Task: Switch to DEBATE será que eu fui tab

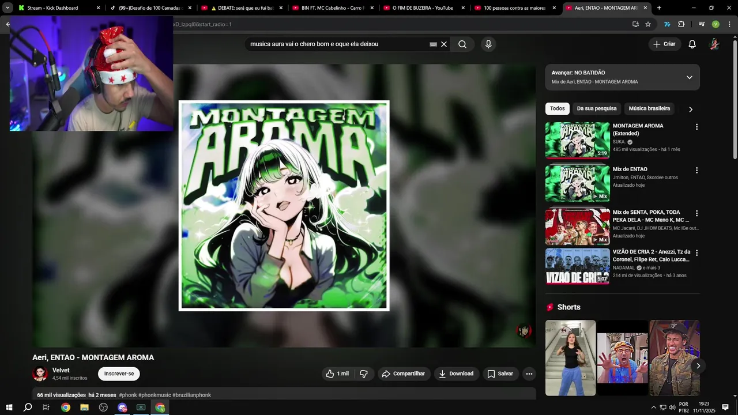Action: pos(243,8)
